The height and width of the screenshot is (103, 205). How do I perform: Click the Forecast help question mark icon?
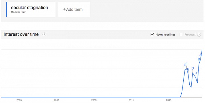click(x=199, y=35)
